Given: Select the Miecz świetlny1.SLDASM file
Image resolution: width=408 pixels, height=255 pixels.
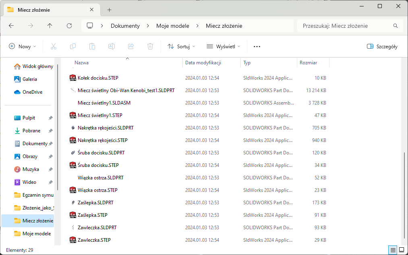Looking at the screenshot, I should [x=104, y=103].
